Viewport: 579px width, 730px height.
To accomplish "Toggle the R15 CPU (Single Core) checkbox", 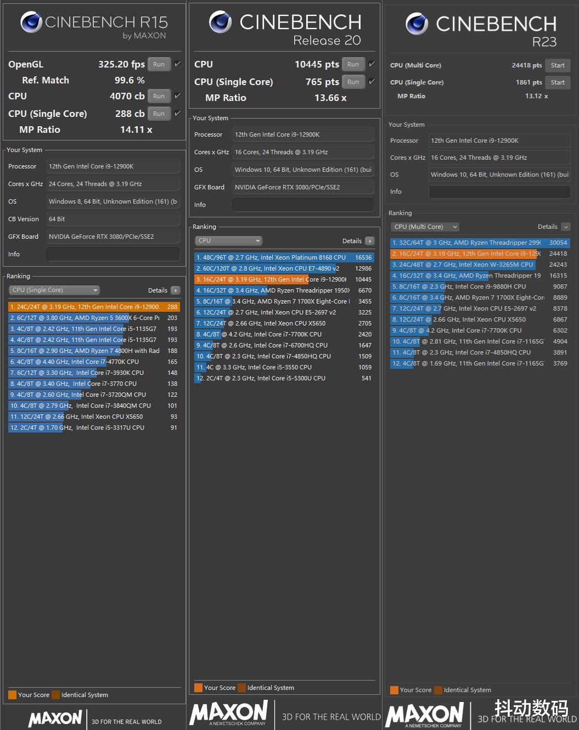I will point(177,114).
